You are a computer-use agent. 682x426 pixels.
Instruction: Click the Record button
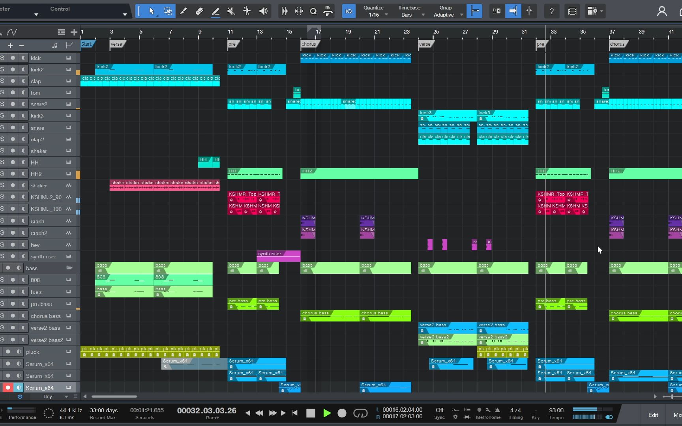tap(342, 413)
